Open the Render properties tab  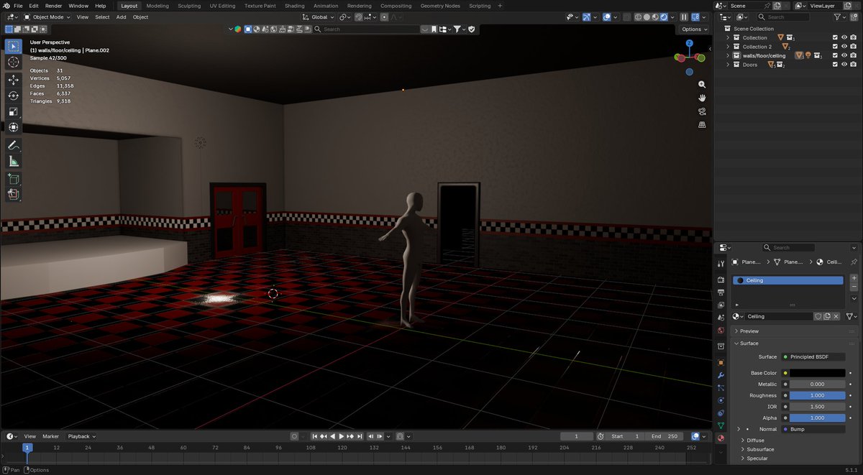click(x=721, y=280)
